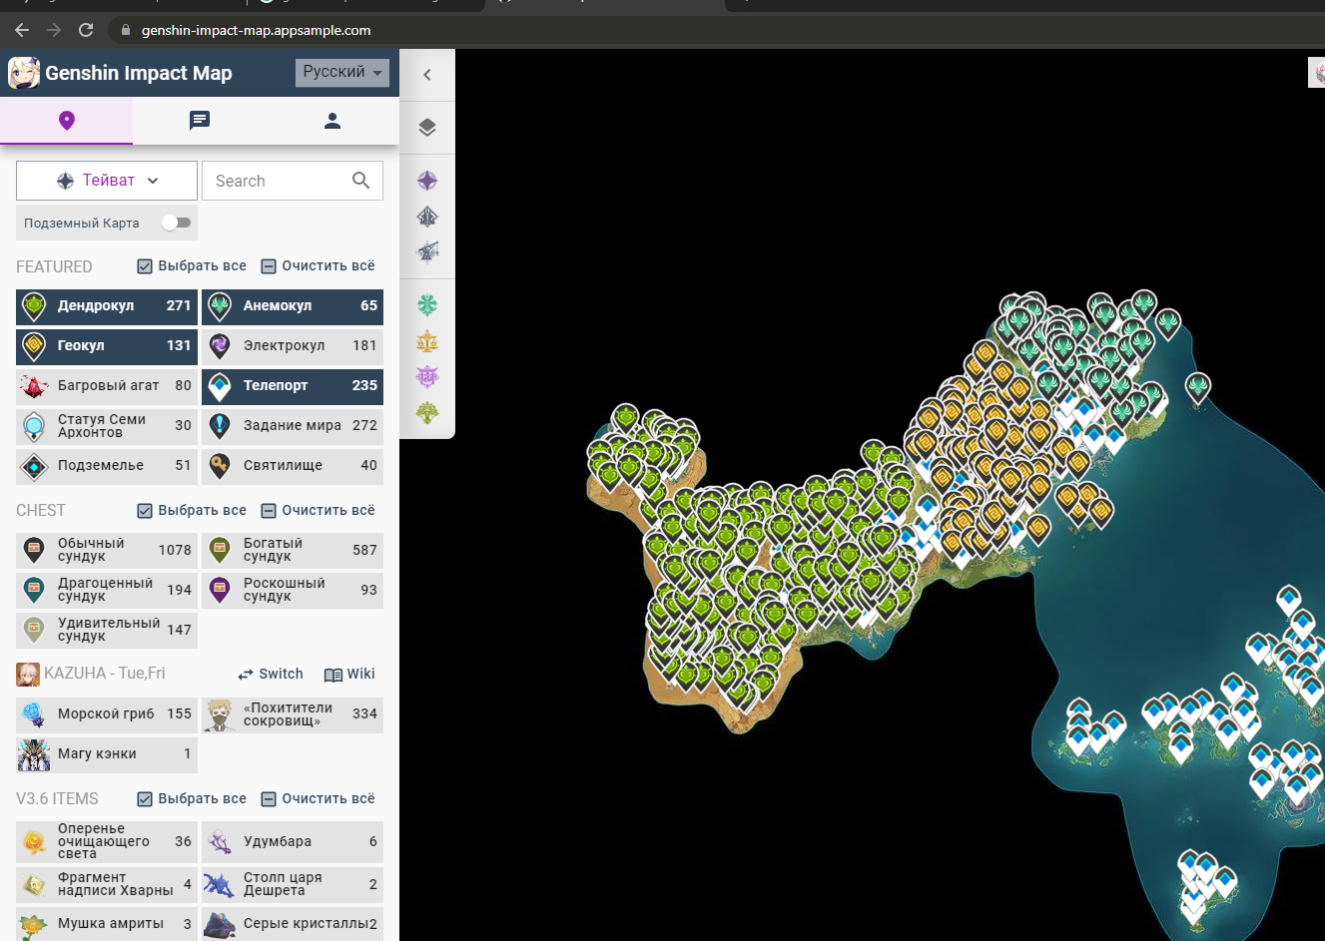
Task: Enable the «Похитители сокровищ» filter
Action: tap(293, 714)
